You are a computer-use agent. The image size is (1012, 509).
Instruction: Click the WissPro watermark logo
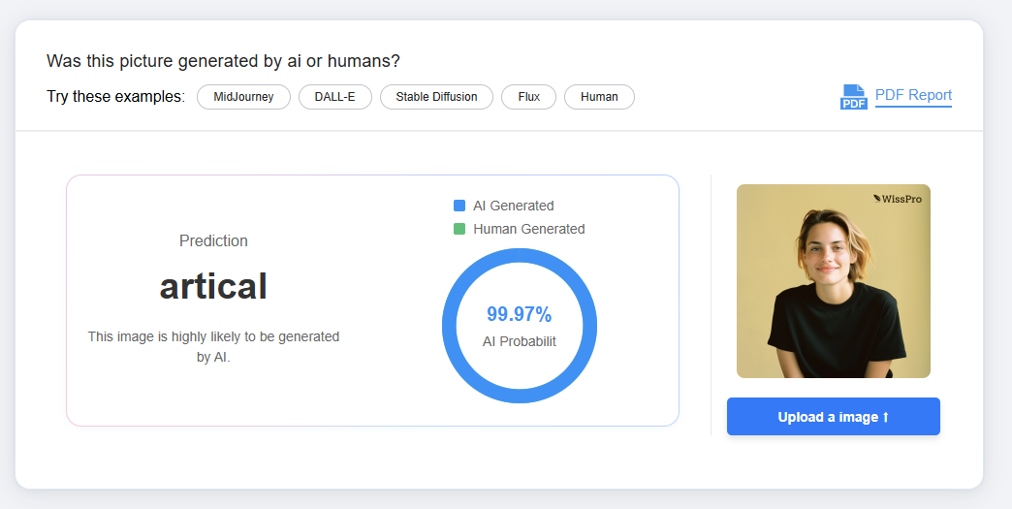tap(897, 199)
